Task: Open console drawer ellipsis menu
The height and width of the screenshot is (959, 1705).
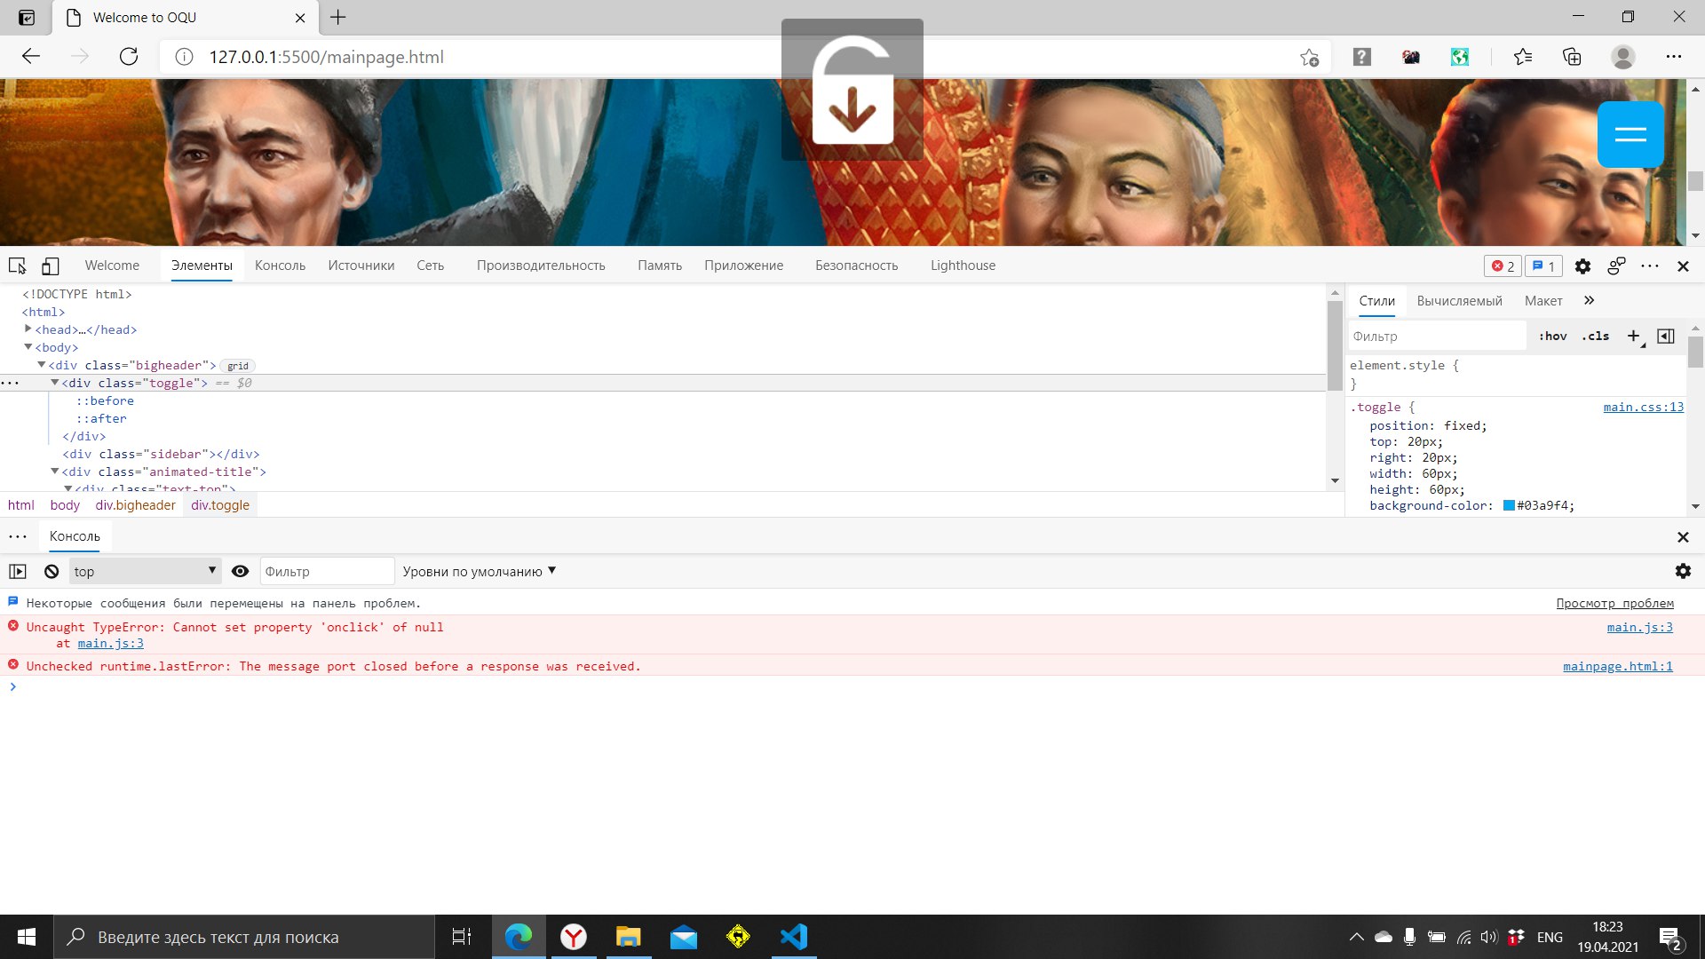Action: (18, 536)
